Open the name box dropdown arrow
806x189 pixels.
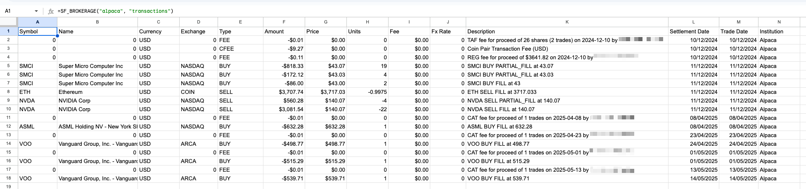pyautogui.click(x=36, y=11)
